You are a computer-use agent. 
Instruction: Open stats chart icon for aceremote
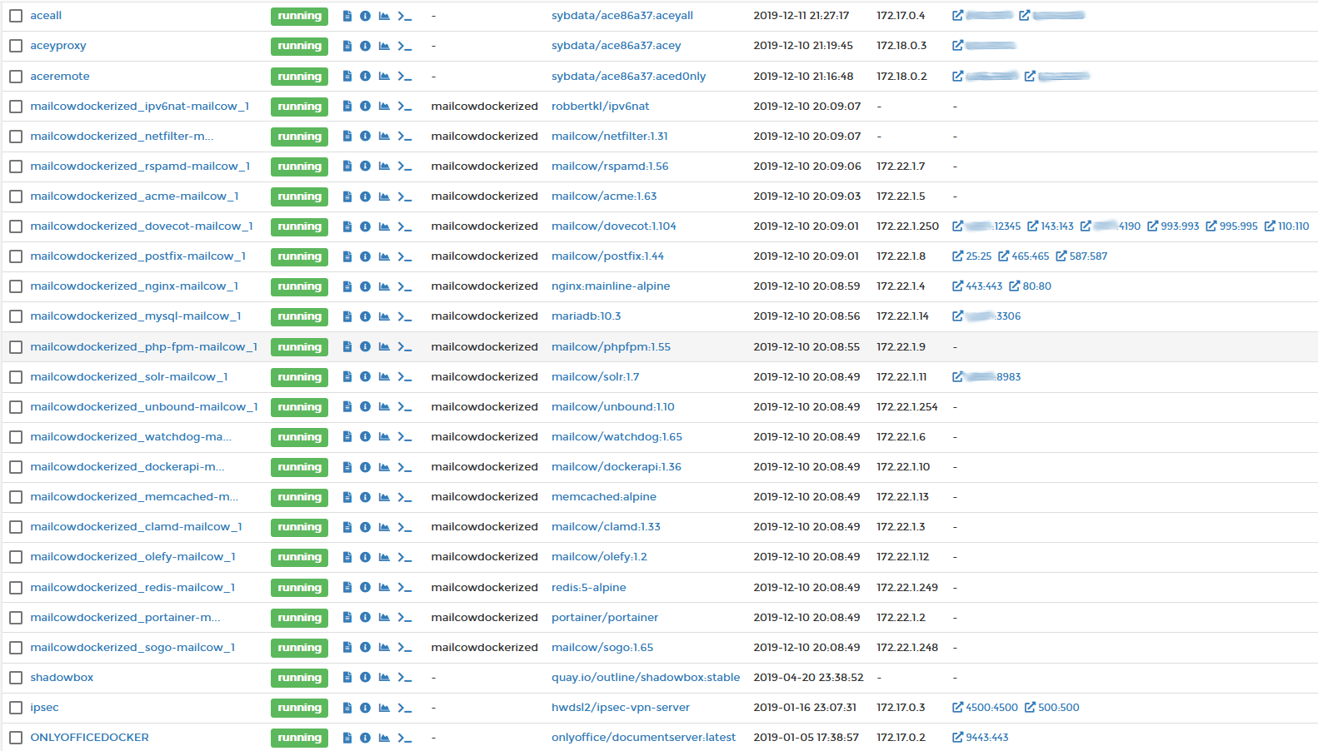click(384, 76)
